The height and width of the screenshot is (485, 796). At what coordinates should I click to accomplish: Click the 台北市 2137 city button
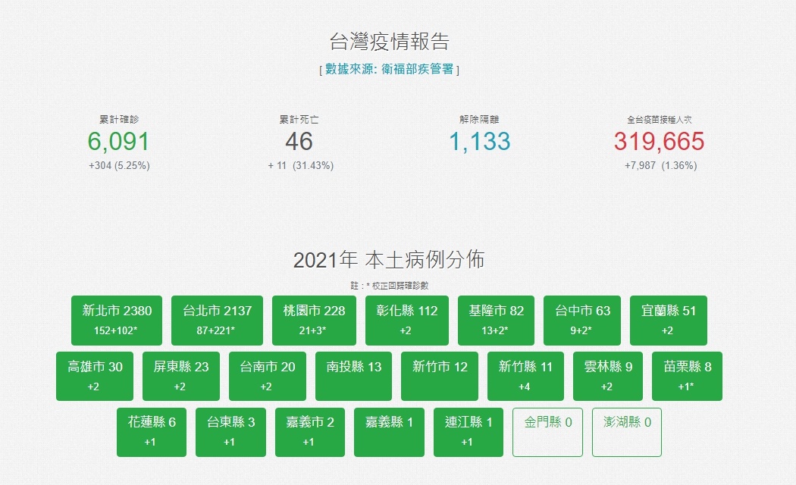[218, 320]
